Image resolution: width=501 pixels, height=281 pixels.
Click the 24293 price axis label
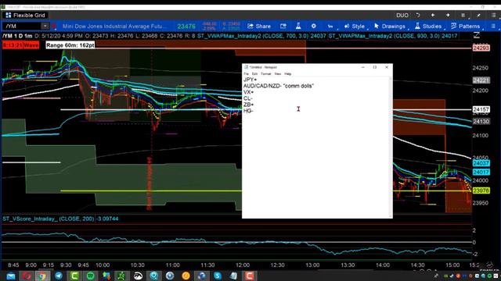point(481,48)
